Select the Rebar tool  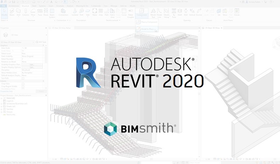click(95, 12)
